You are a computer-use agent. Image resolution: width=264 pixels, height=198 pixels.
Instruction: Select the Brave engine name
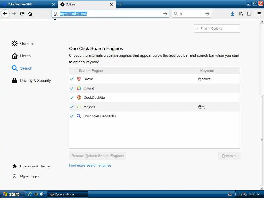88,79
